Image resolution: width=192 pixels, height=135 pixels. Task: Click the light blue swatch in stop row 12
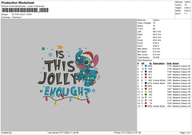click(146, 97)
